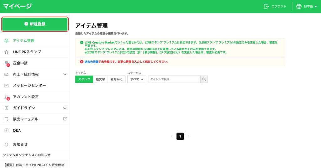Click the external link icon for 販売マニュアル
Screen dimensions: 321x168
[x=65, y=119]
